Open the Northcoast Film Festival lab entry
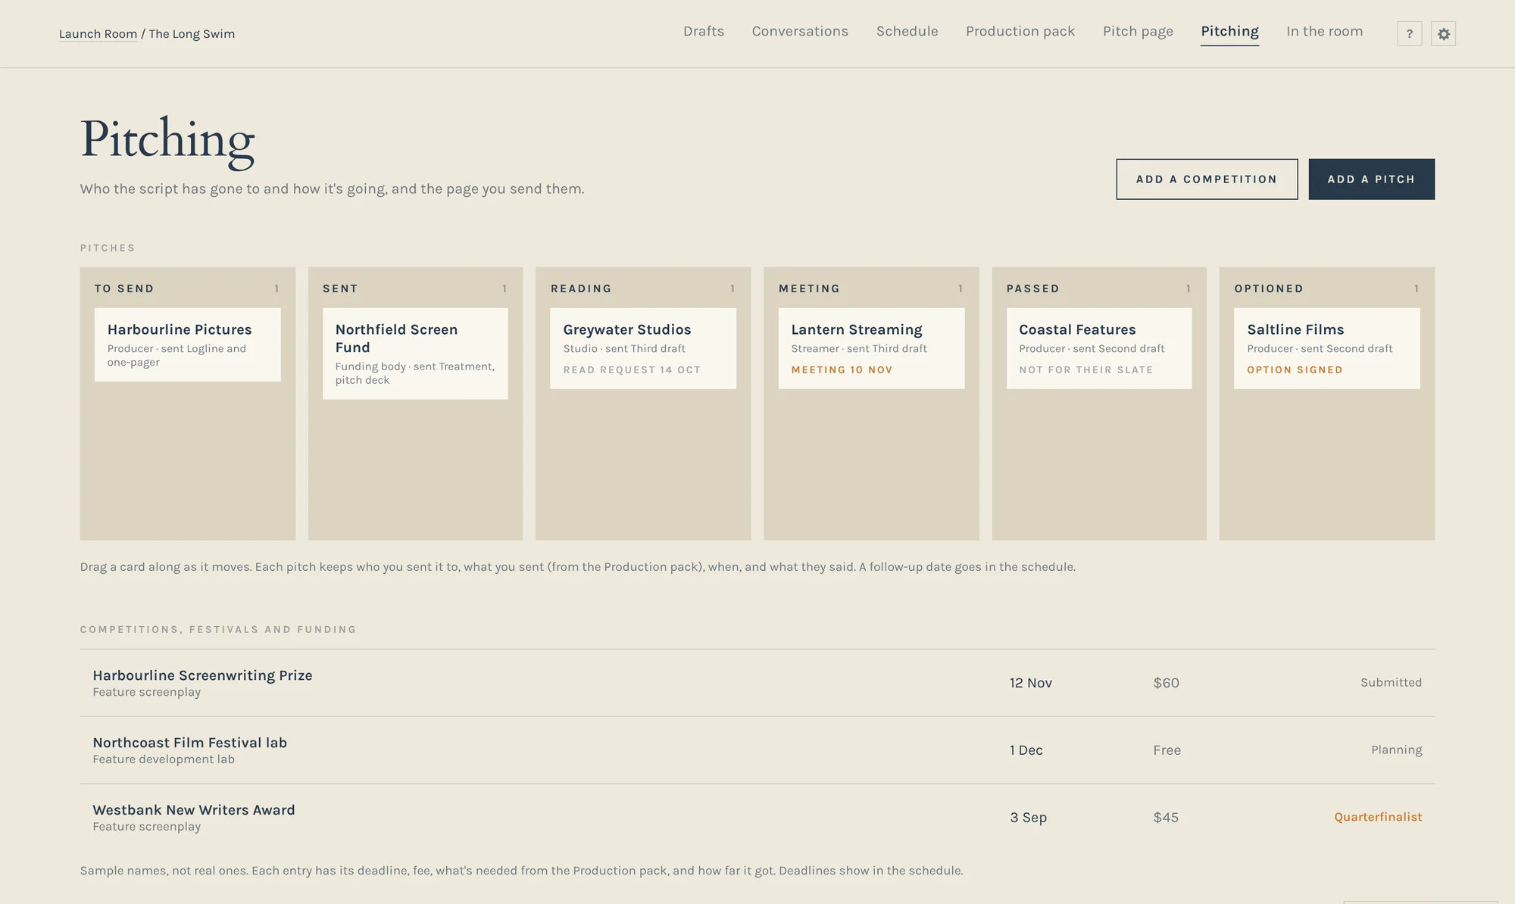Screen dimensions: 1515x904 click(x=757, y=750)
